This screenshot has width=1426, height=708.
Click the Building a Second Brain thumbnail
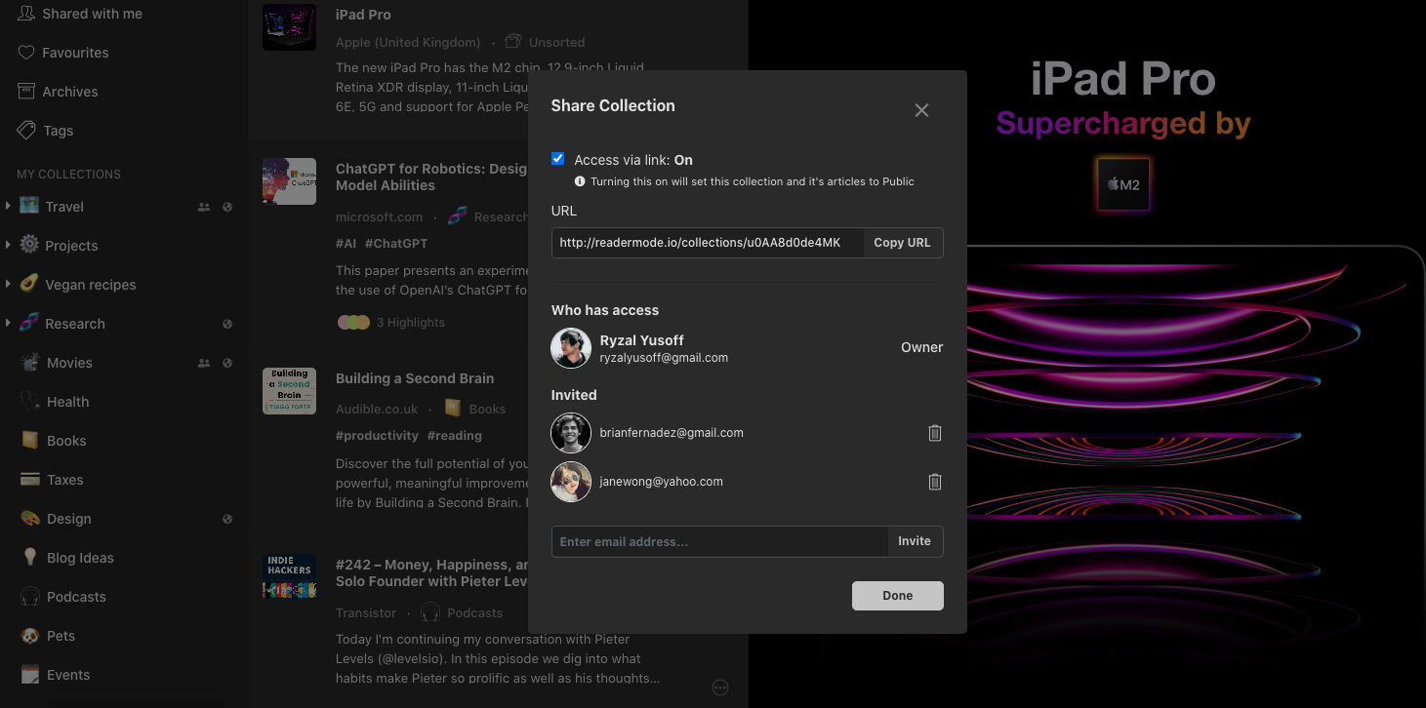click(289, 391)
